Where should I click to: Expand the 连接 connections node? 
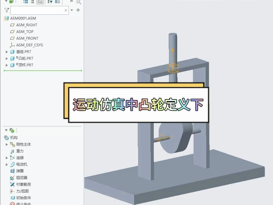click(x=7, y=158)
